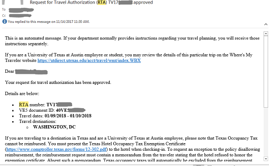Screen dimensions: 269x166
Task: Click the 'Details are below:' line
Action: pyautogui.click(x=22, y=94)
